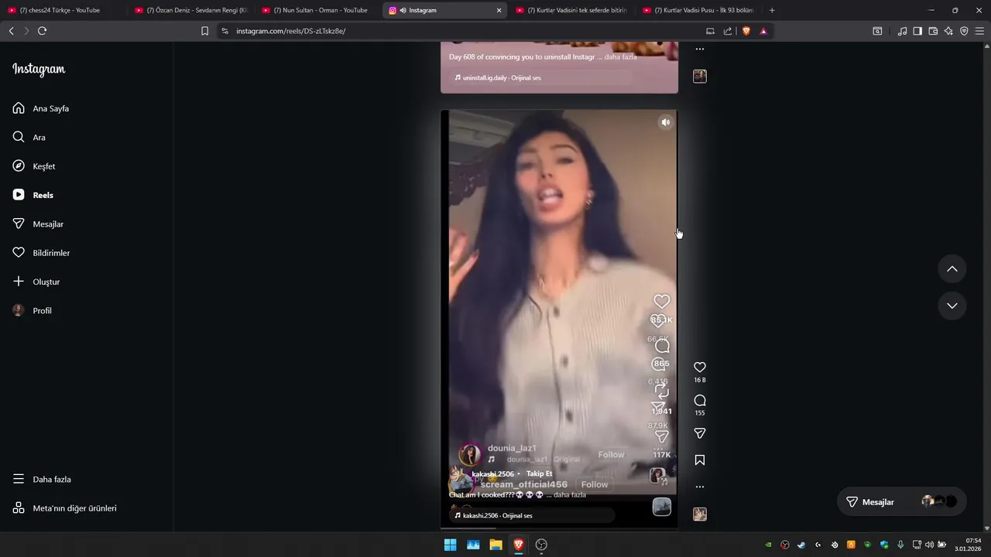Switch to Özcan Deniz Sevdanın Rengi tab

click(190, 10)
